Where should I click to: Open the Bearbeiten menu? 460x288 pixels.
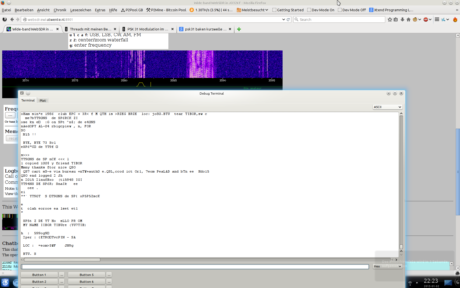pos(24,10)
